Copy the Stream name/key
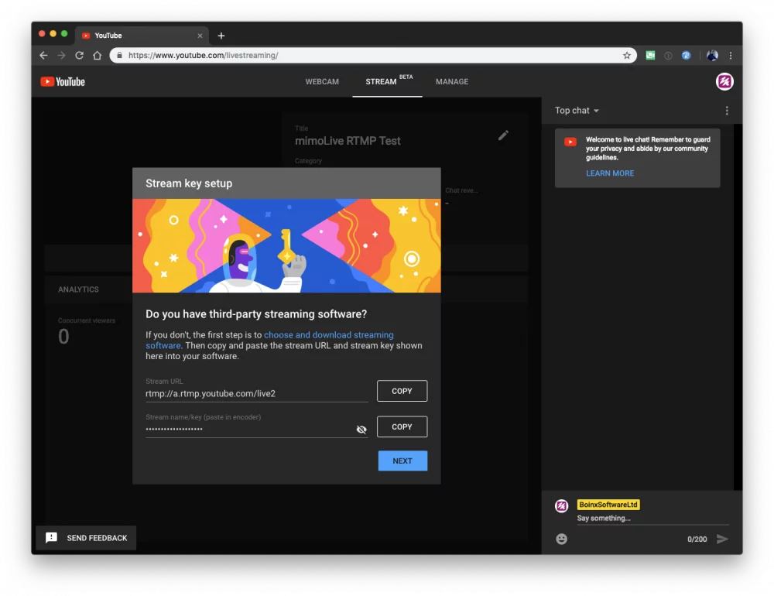The image size is (774, 596). pyautogui.click(x=402, y=426)
